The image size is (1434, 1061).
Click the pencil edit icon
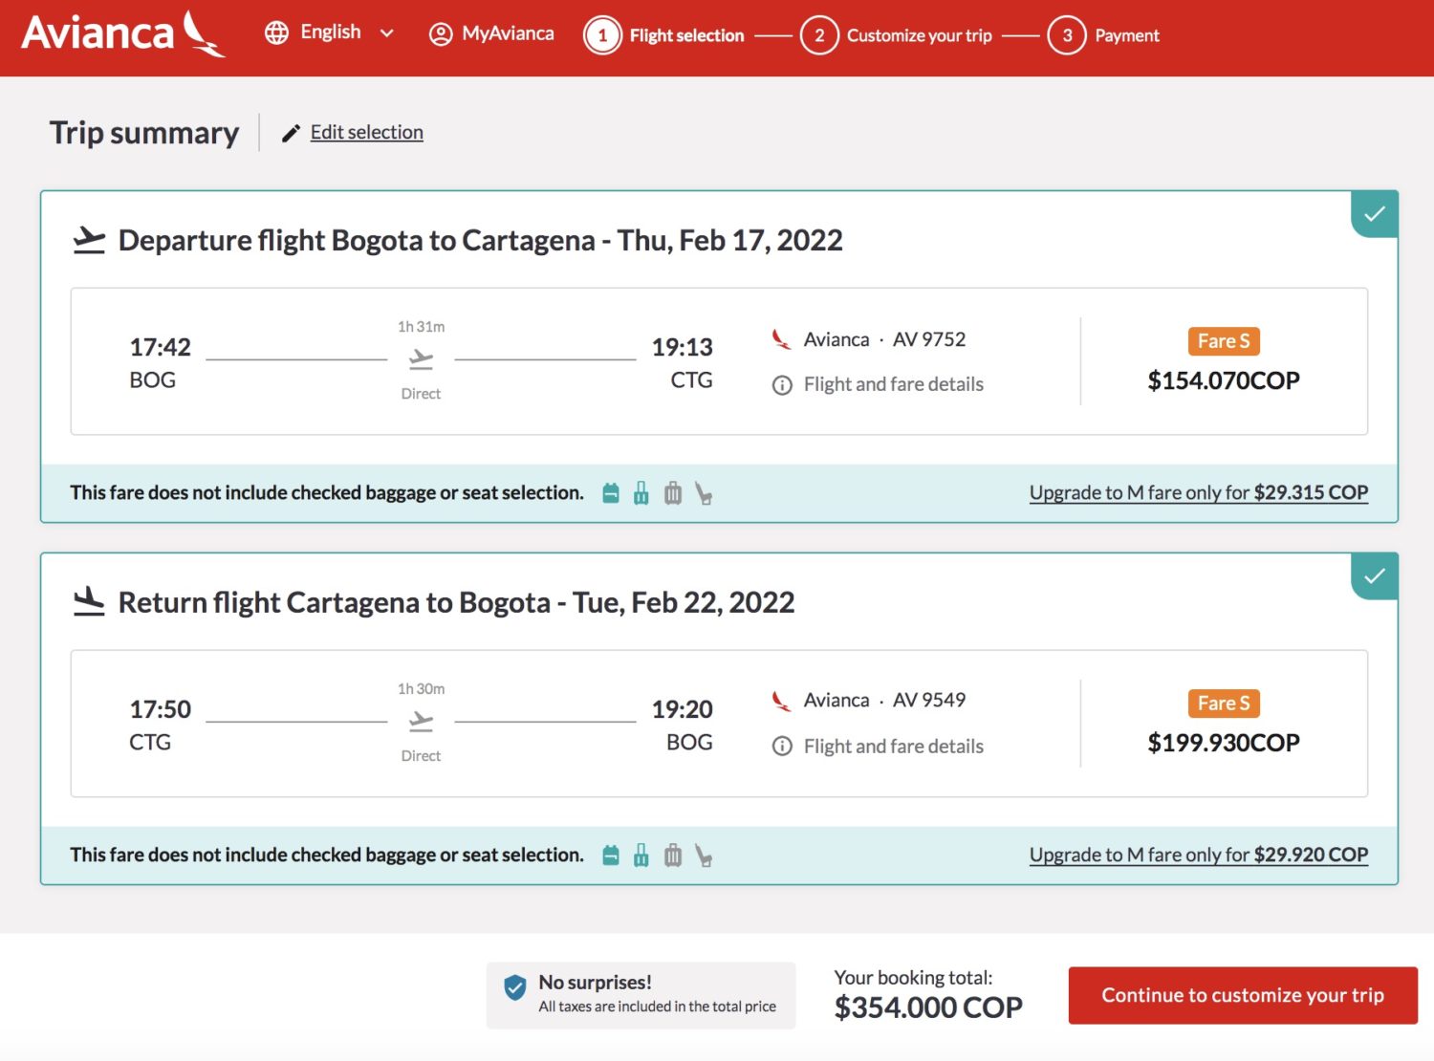click(291, 133)
